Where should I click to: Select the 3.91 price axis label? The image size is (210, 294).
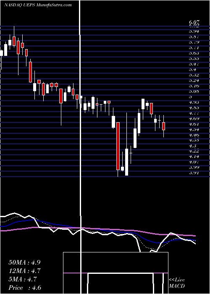click(x=194, y=173)
